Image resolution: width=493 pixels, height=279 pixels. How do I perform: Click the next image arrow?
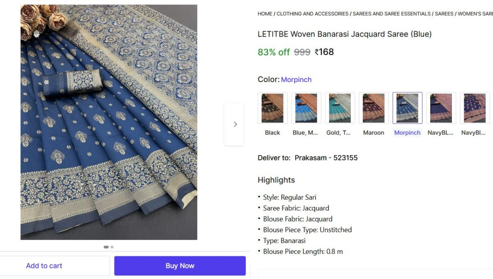[x=235, y=124]
